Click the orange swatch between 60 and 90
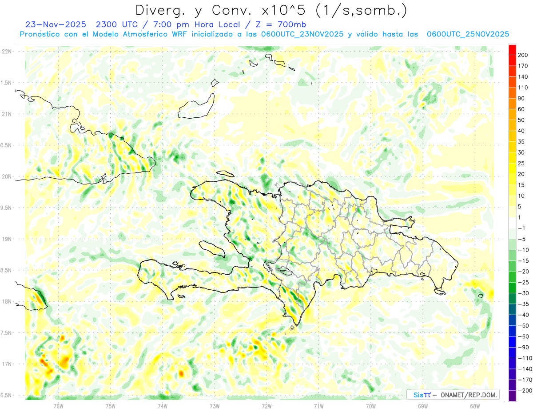This screenshot has height=412, width=533. (512, 104)
